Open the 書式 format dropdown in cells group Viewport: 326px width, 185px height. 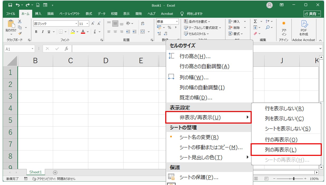tap(236, 34)
